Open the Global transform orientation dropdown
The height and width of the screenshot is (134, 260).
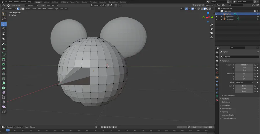coord(96,5)
